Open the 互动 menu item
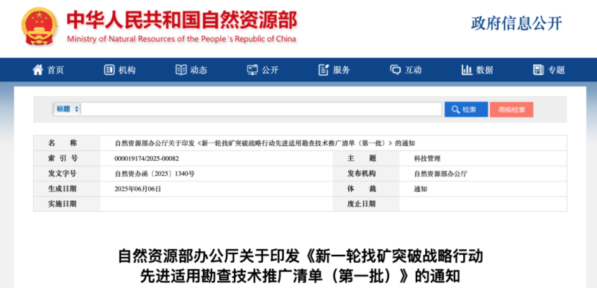 413,70
